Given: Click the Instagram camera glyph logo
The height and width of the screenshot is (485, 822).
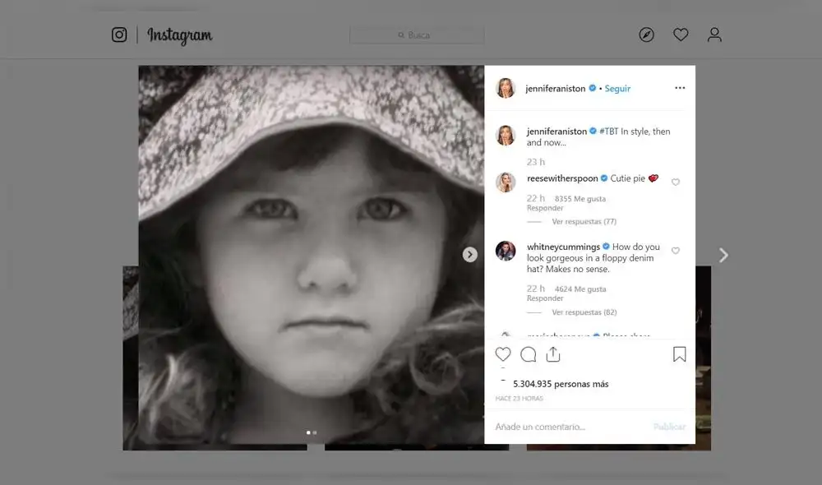Looking at the screenshot, I should [x=119, y=35].
